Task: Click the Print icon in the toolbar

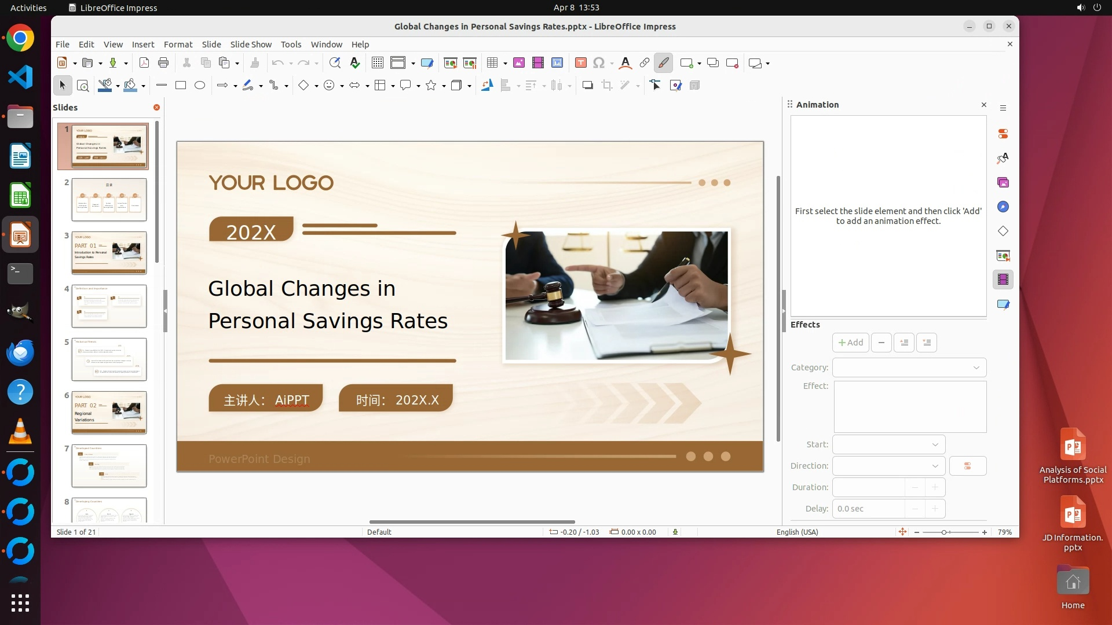Action: click(163, 63)
